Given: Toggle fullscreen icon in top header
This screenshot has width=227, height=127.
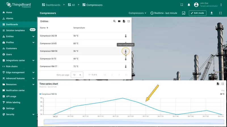Looking at the screenshot, I should click(x=182, y=5).
